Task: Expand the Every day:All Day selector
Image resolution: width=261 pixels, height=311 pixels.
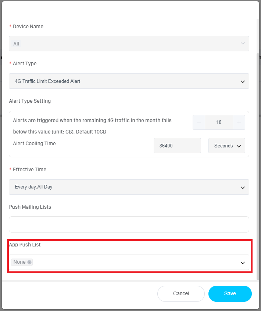Action: [x=129, y=187]
